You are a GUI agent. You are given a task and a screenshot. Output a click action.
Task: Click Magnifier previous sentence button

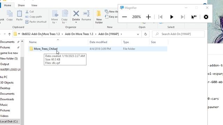(x=160, y=17)
